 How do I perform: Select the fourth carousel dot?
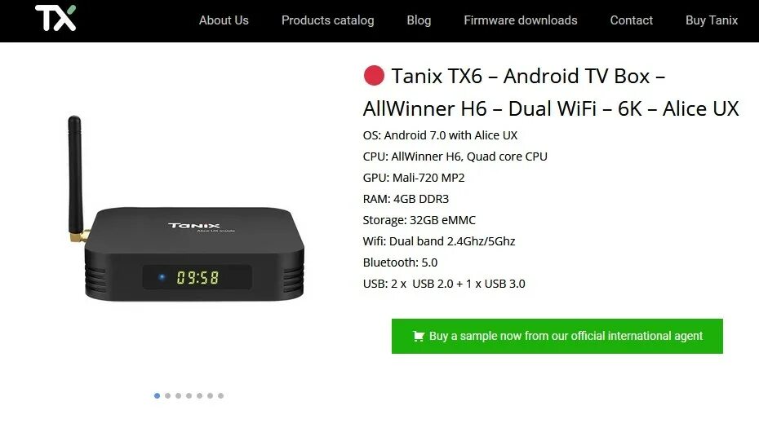(x=189, y=395)
